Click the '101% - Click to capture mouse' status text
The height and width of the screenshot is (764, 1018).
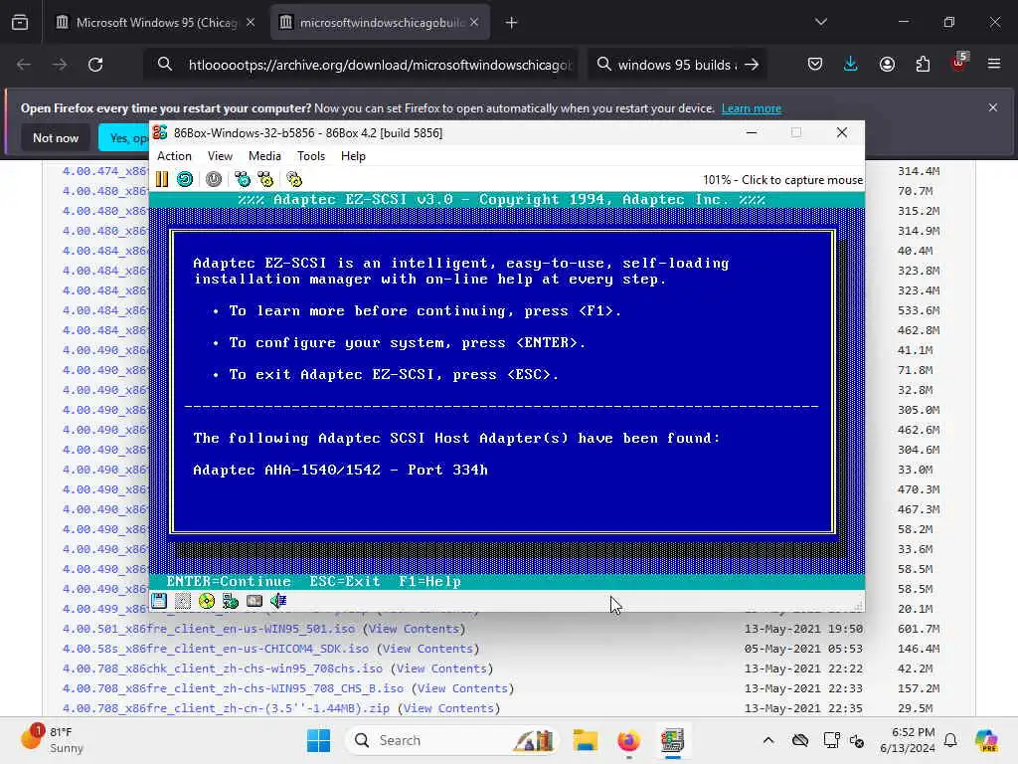[782, 180]
